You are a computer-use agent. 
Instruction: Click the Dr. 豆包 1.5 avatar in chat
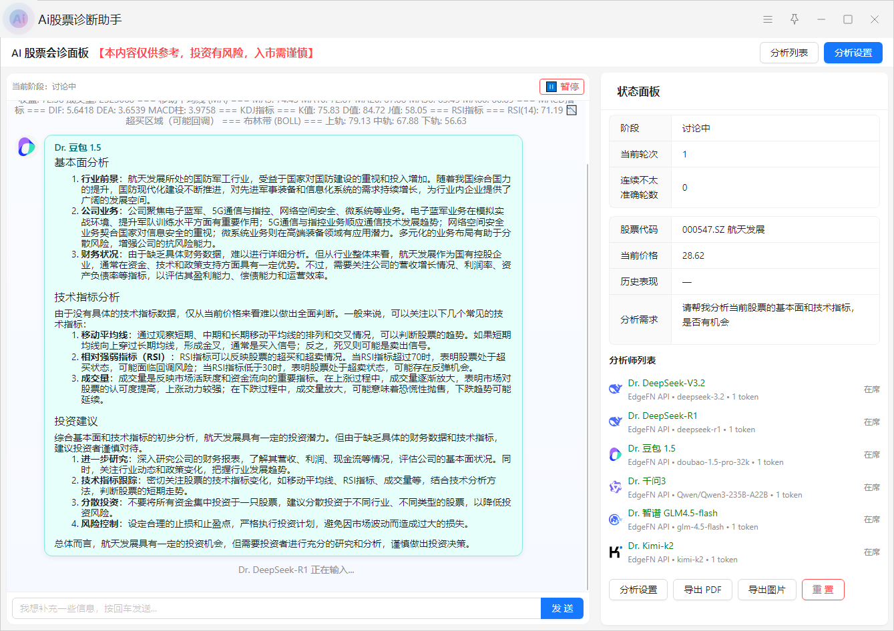coord(27,147)
